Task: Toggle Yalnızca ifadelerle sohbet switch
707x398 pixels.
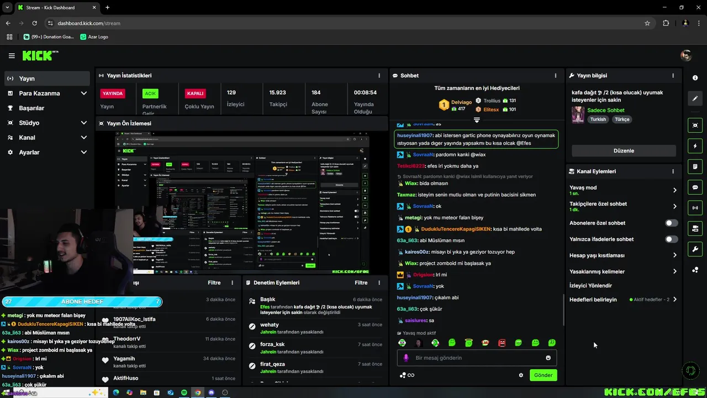Action: pos(671,239)
